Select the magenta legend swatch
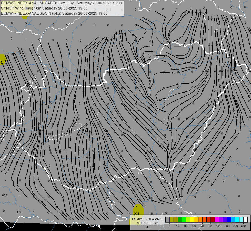This screenshot has width=251, height=231. [x=217, y=219]
